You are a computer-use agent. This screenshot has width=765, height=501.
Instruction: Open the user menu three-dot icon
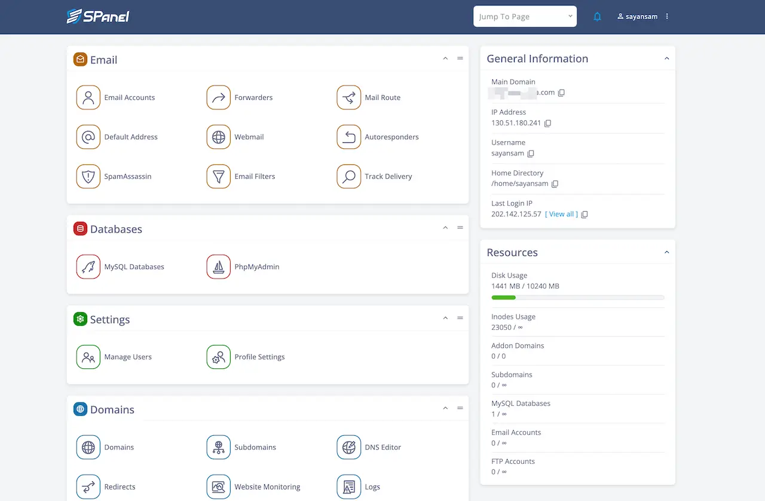pos(667,17)
